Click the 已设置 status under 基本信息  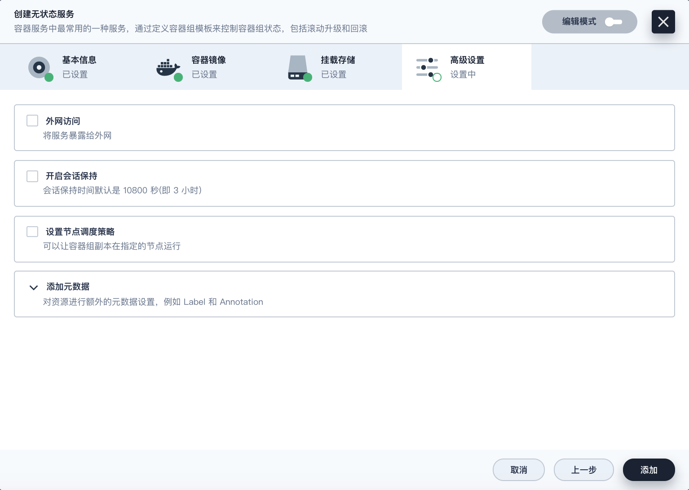[x=75, y=74]
